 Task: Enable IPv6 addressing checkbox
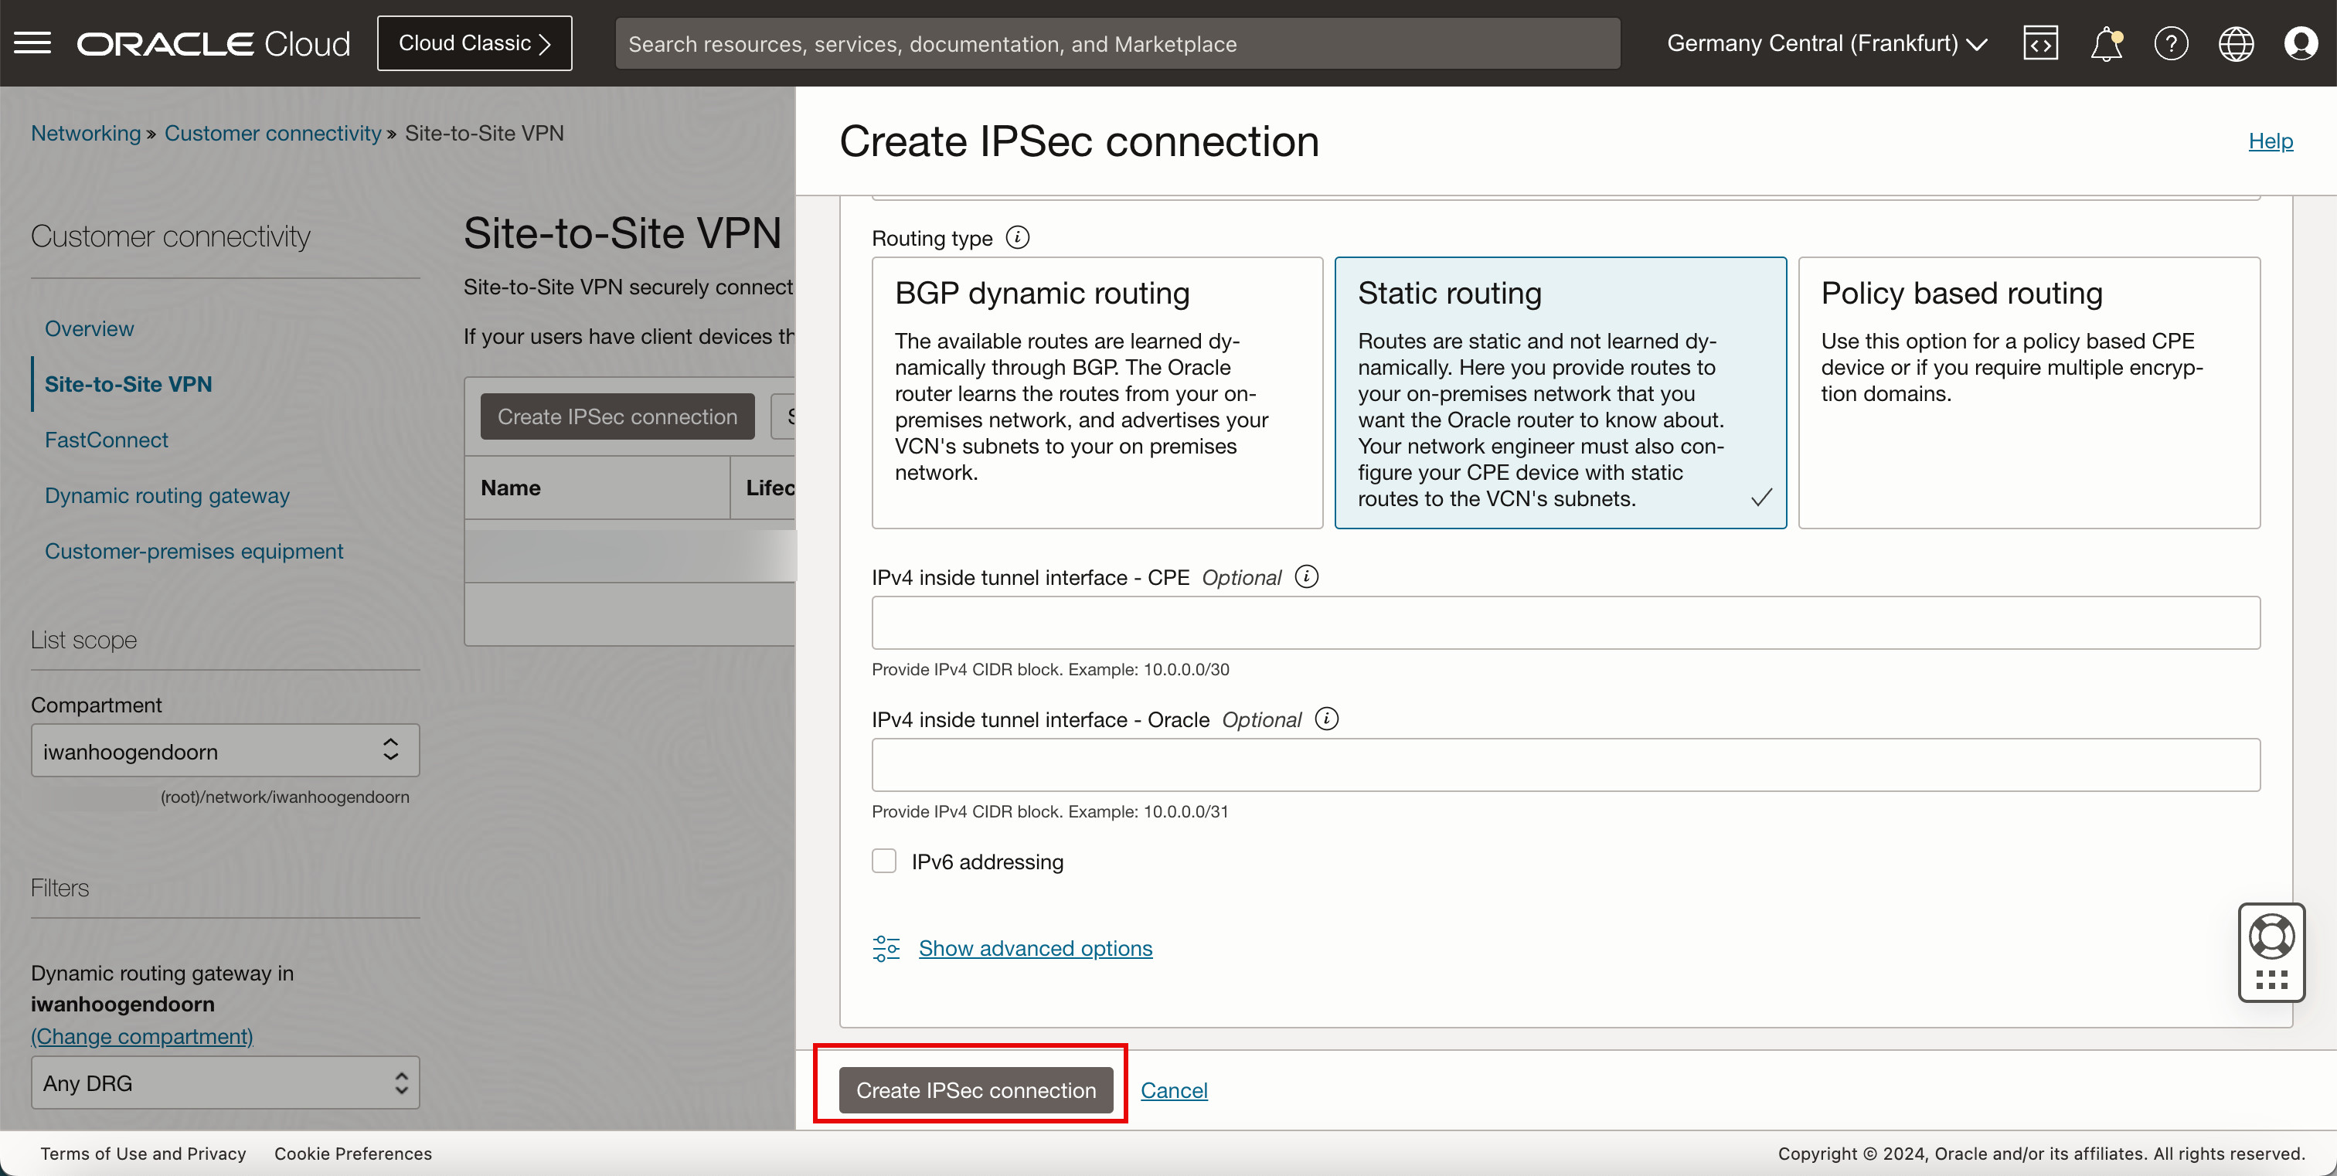pos(885,861)
